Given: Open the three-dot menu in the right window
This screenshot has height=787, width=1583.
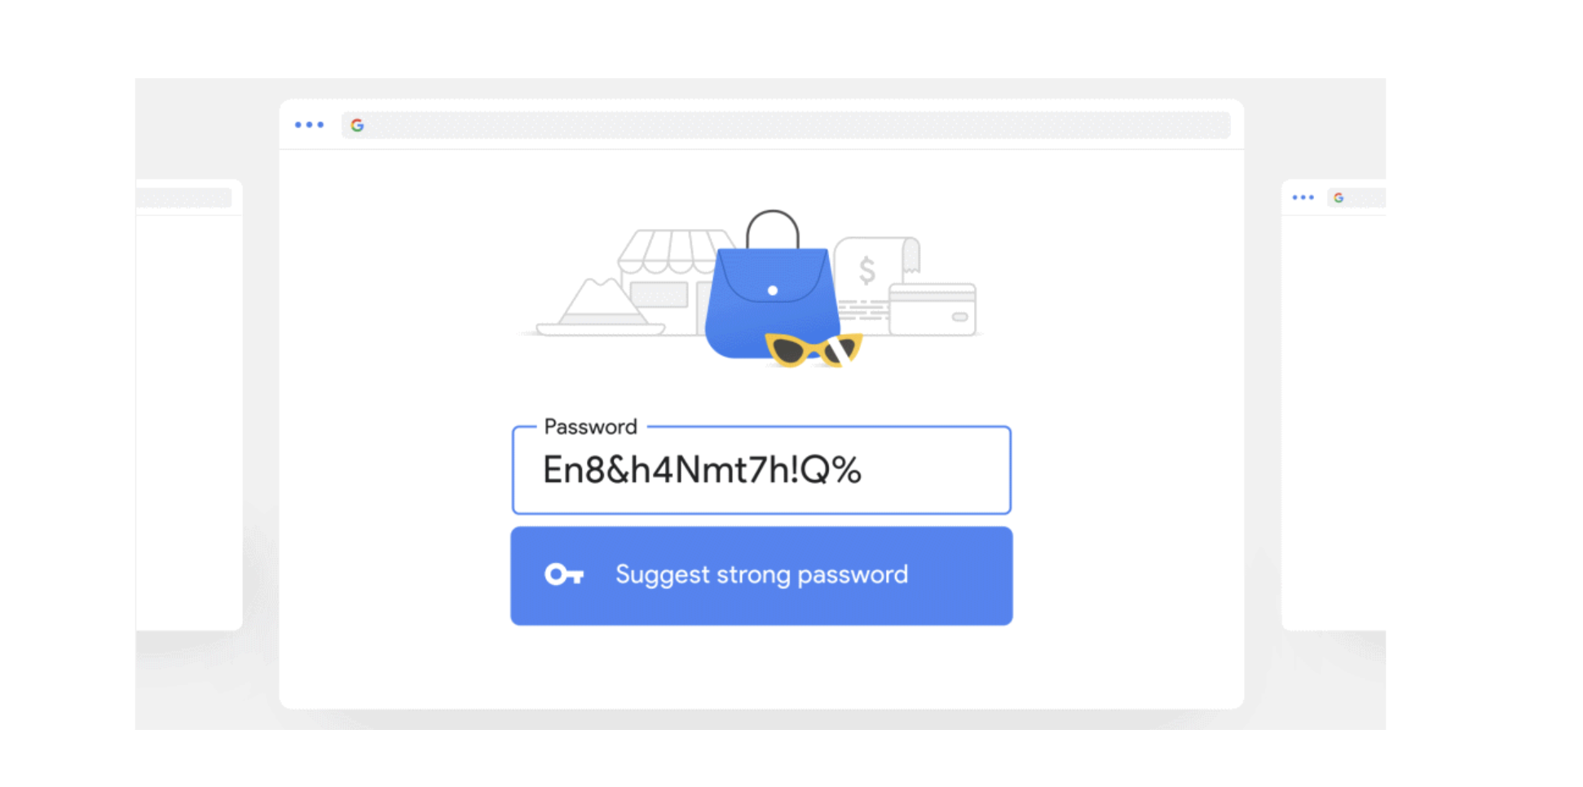Looking at the screenshot, I should (x=1303, y=198).
